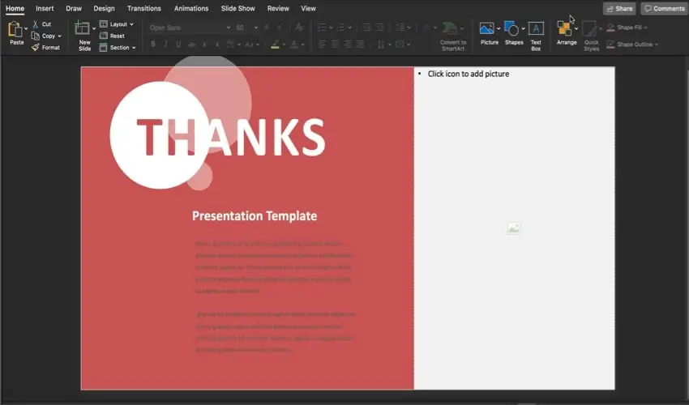689x405 pixels.
Task: Select the Format painter brush
Action: click(36, 48)
